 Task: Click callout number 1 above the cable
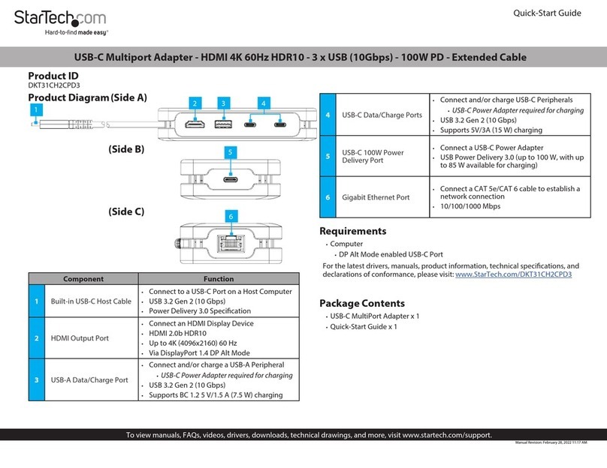tap(36, 109)
